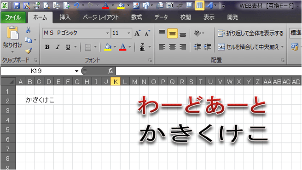
Task: Apply quick access fill color bucket
Action: pos(121,6)
